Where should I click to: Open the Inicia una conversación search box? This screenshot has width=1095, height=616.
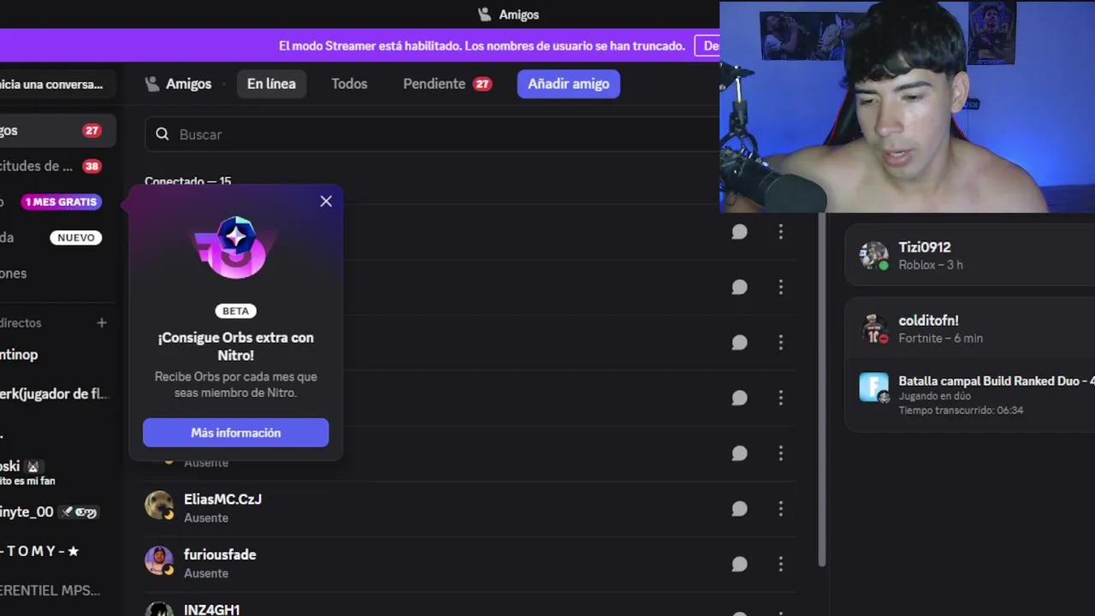click(x=56, y=85)
